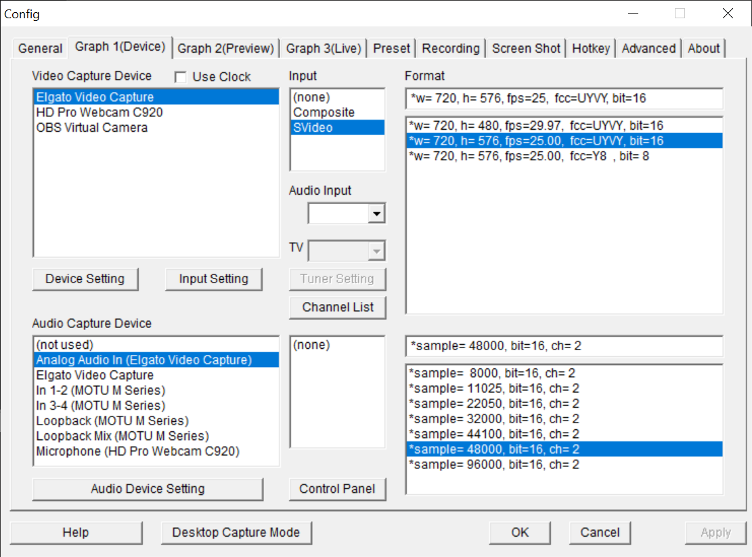Select Loopback (MOTU M Series)
Image resolution: width=752 pixels, height=557 pixels.
[x=156, y=421]
